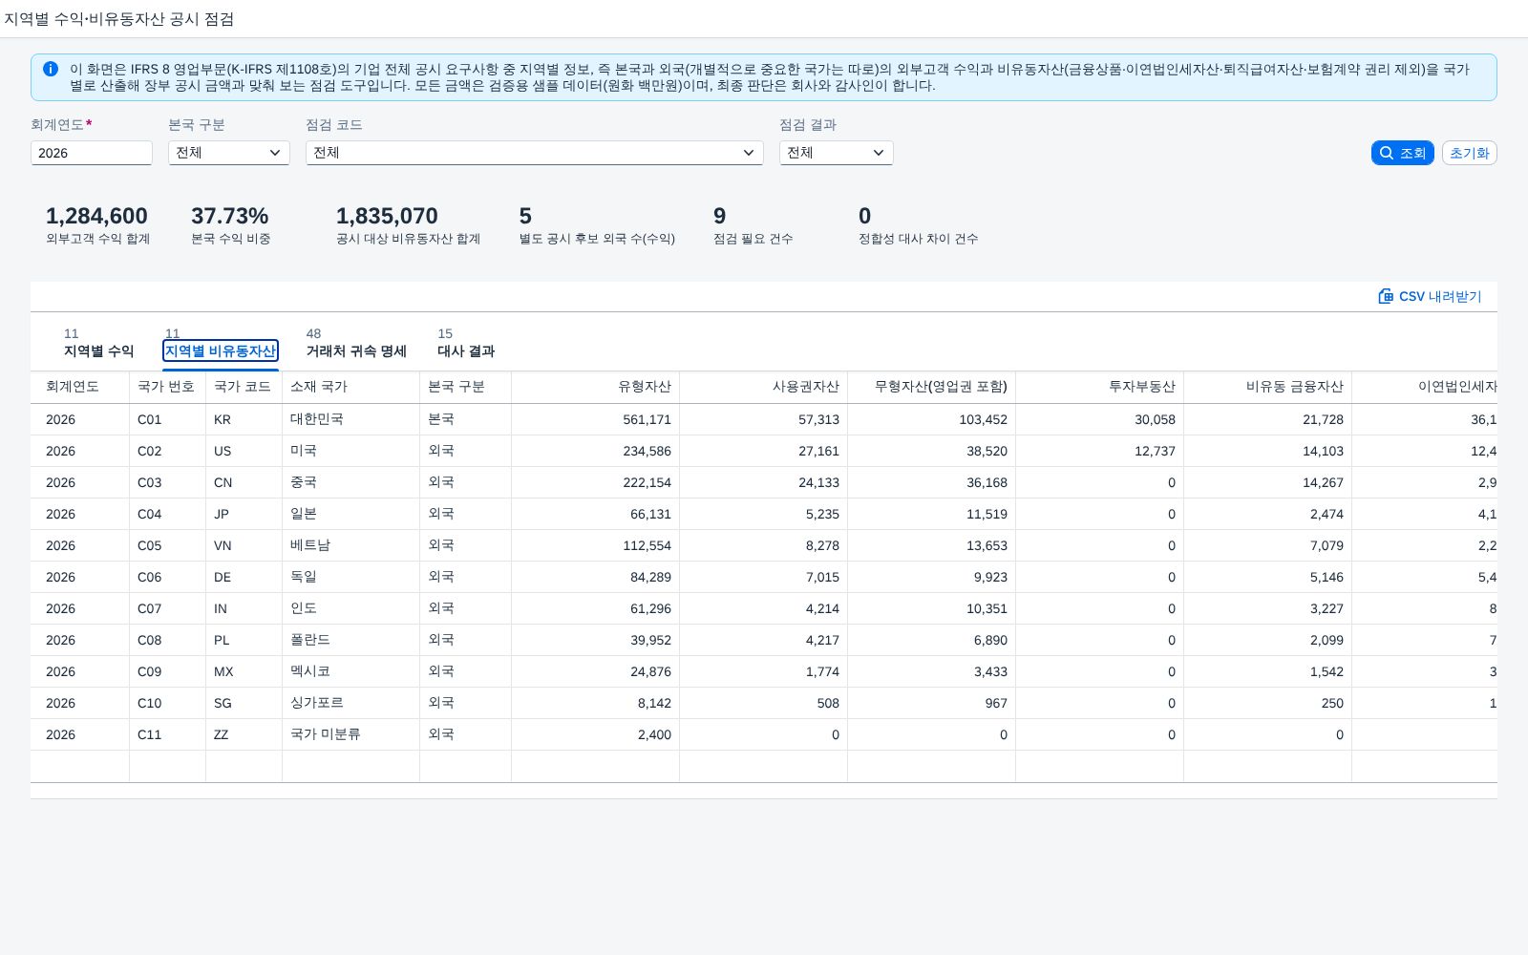Click the 투자부동산 column header
The image size is (1528, 955).
pyautogui.click(x=1100, y=387)
